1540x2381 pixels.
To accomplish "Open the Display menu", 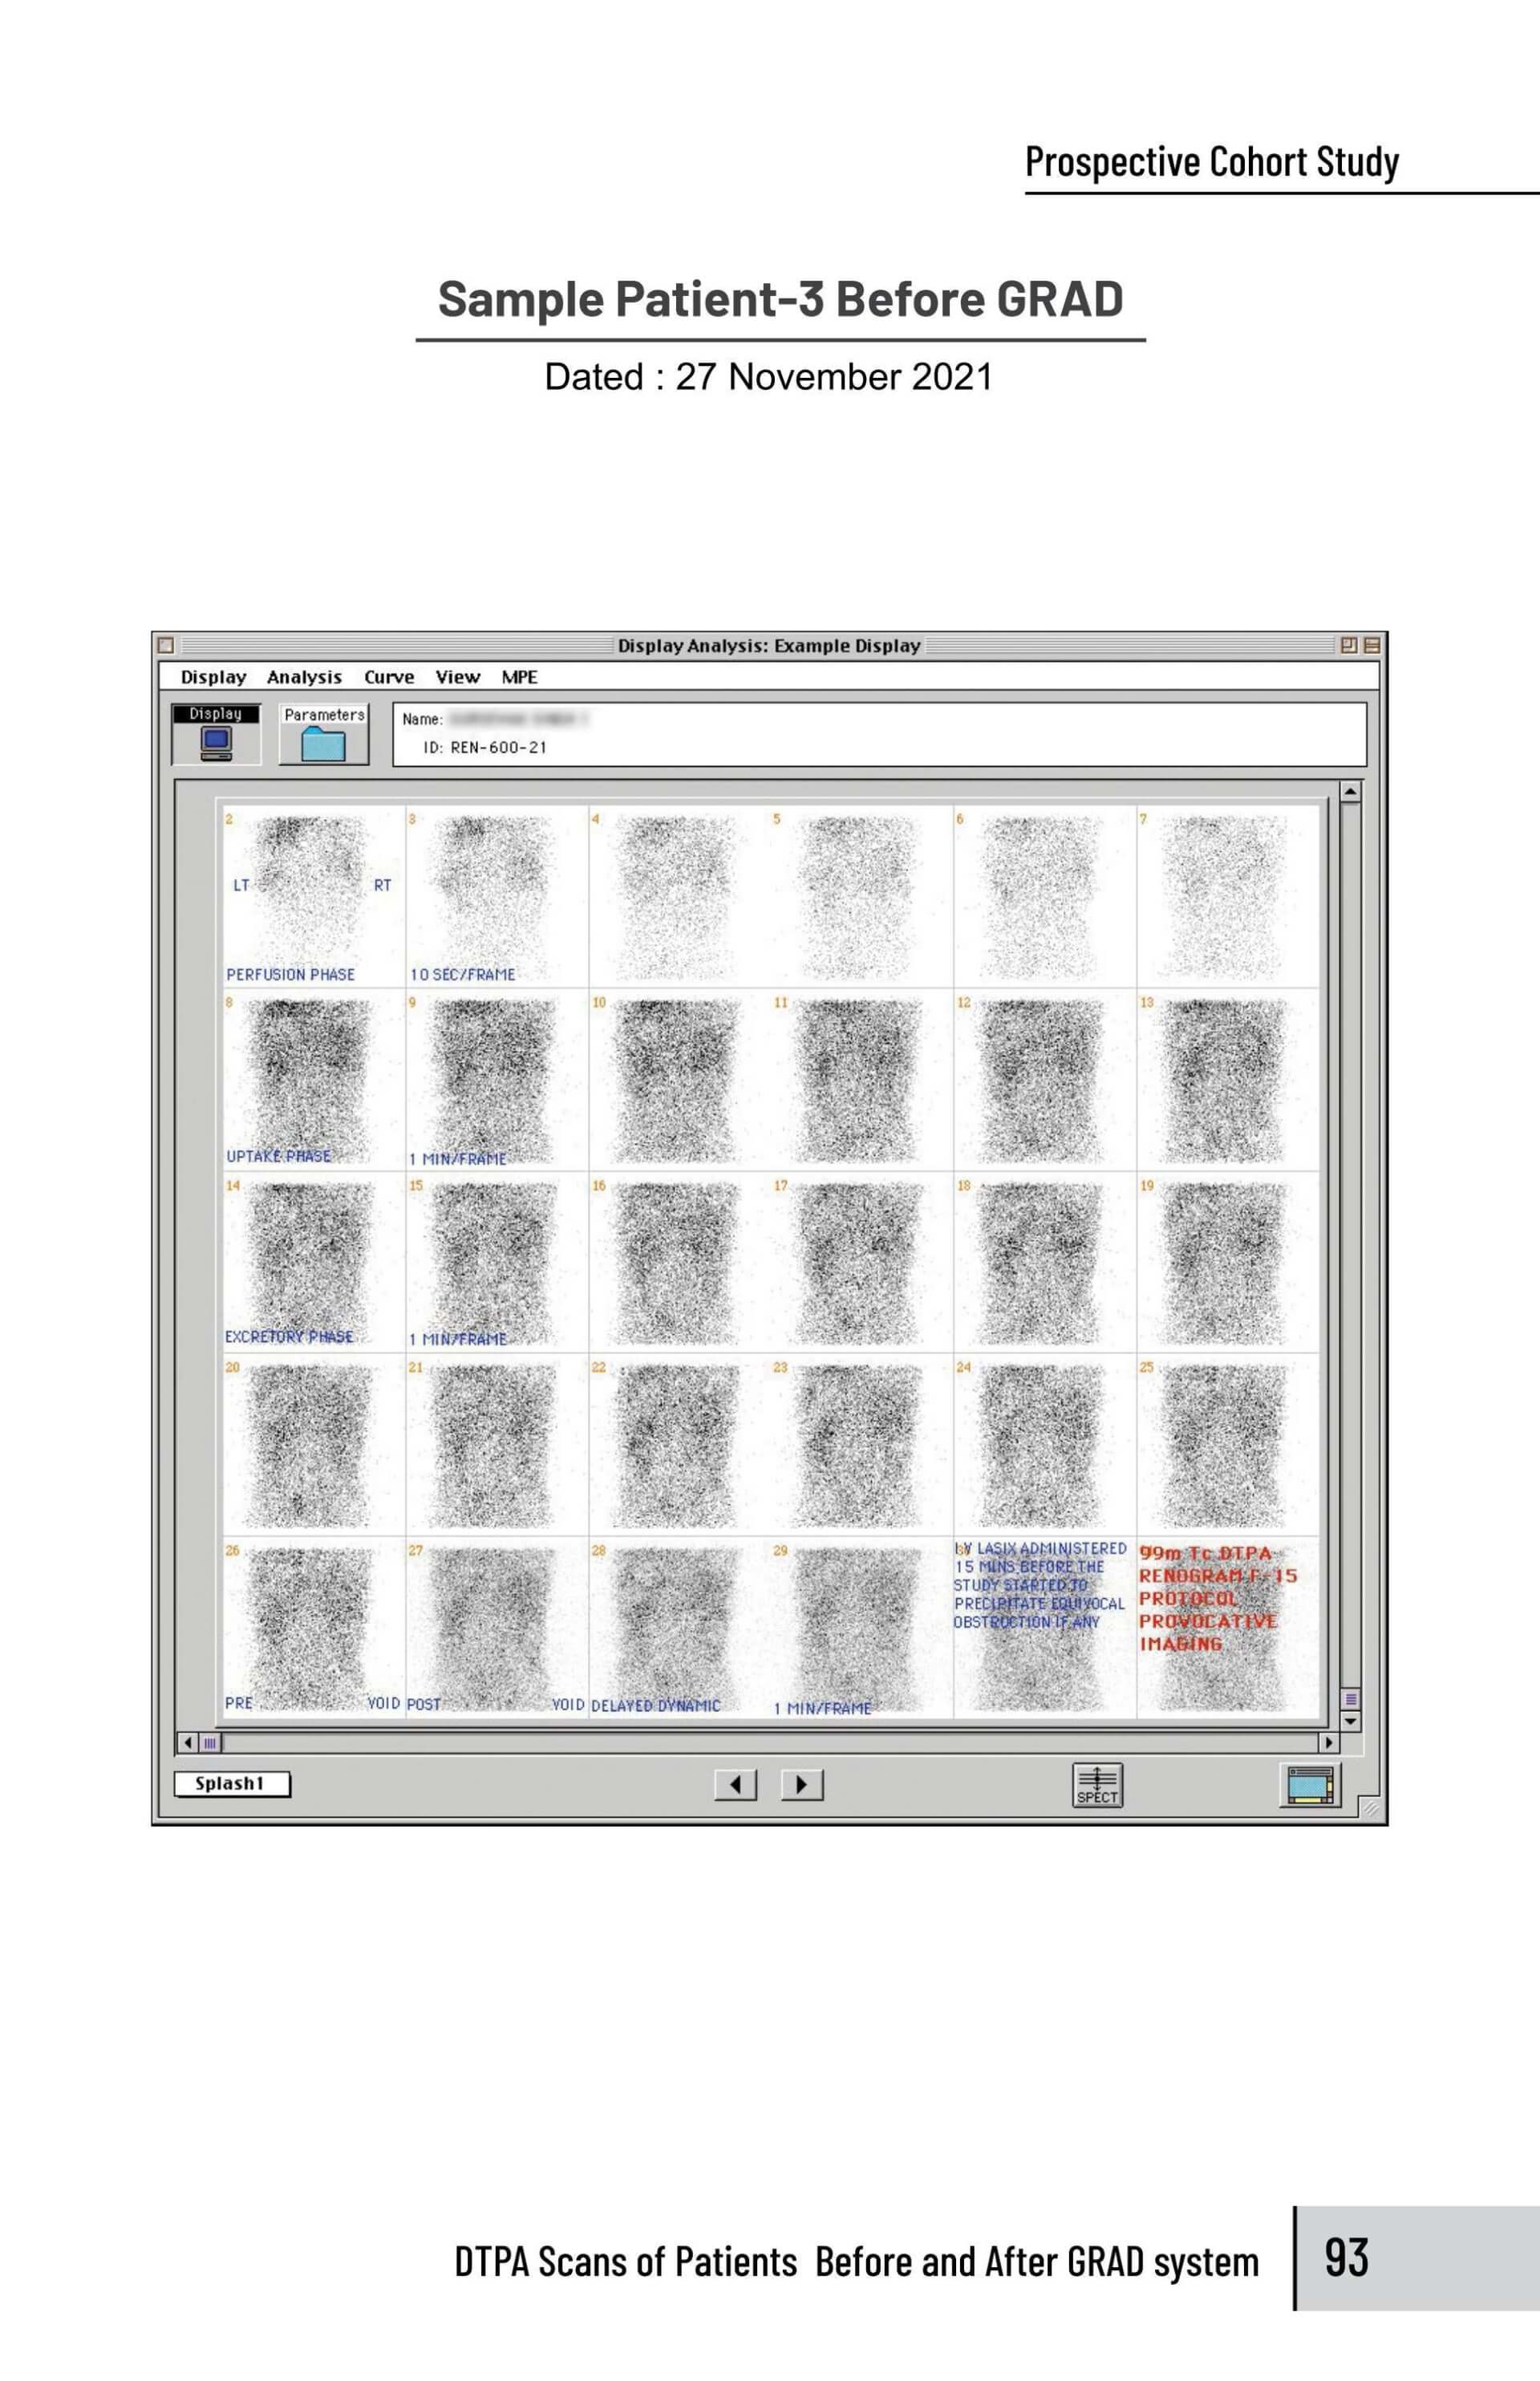I will 213,677.
